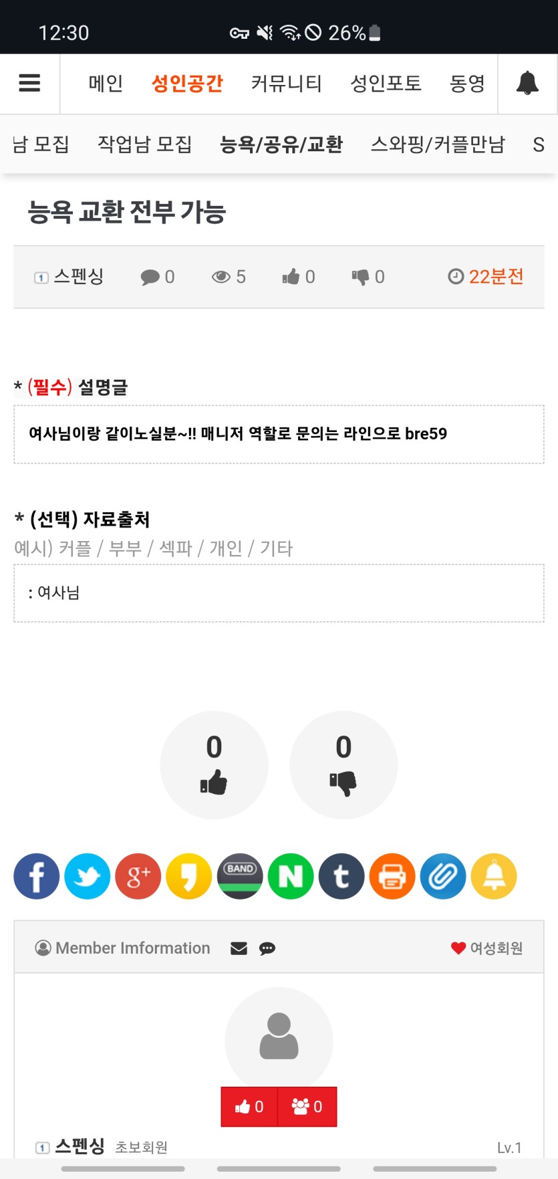Share post on Tumblr

tap(341, 876)
